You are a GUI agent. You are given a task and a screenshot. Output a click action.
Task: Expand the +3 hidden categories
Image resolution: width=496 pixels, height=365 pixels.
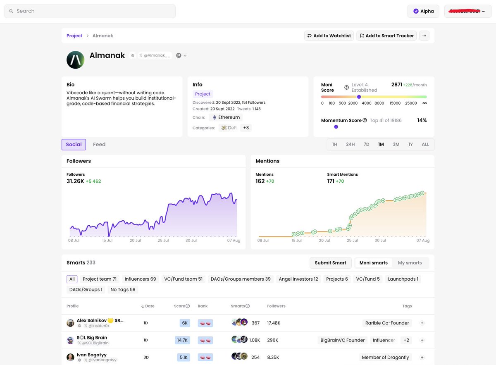point(246,128)
